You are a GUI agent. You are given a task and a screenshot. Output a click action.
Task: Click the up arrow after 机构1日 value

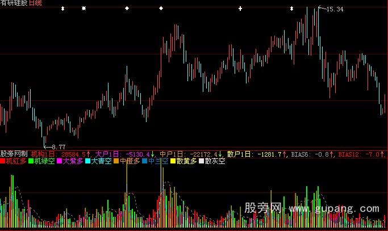pos(88,154)
